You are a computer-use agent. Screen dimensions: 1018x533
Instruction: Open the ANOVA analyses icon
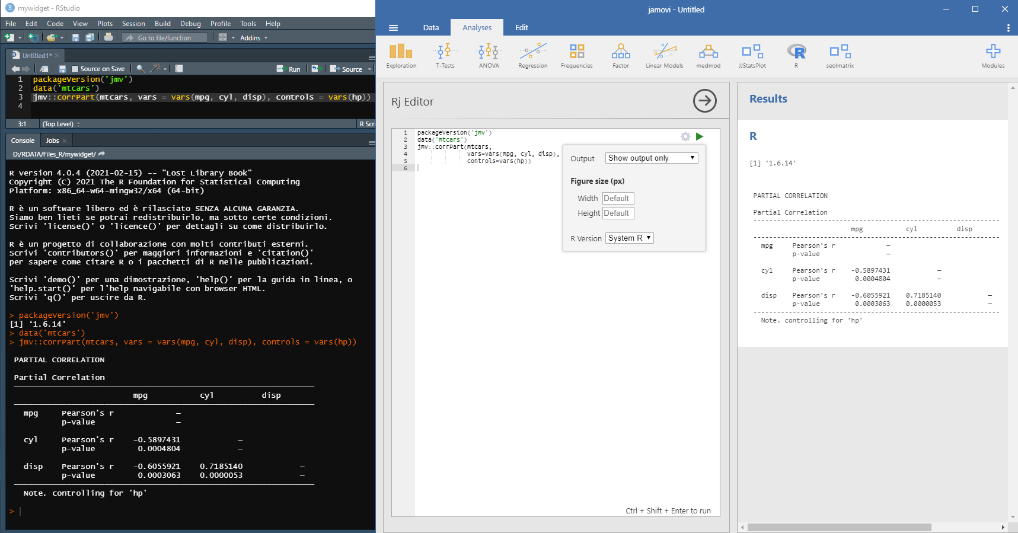pos(489,56)
